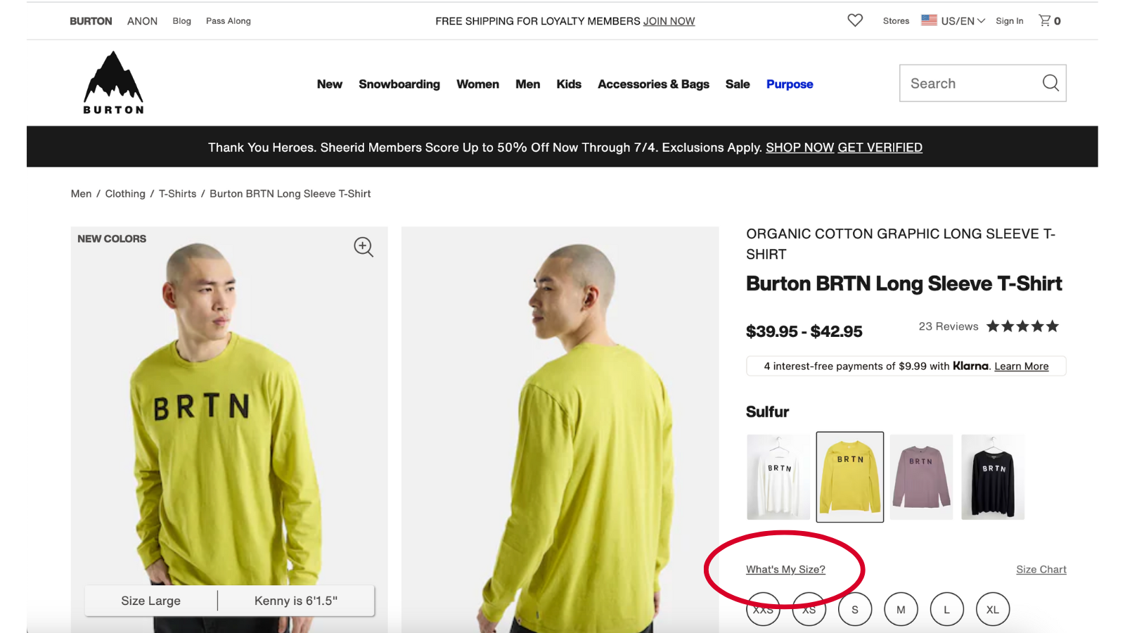Select size XS
The image size is (1125, 633).
click(809, 609)
